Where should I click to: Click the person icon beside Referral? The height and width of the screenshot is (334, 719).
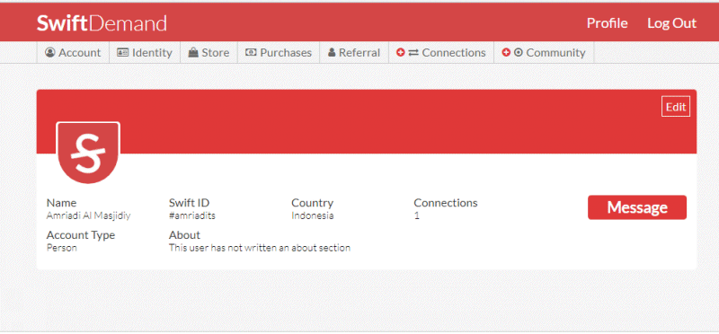coord(332,53)
